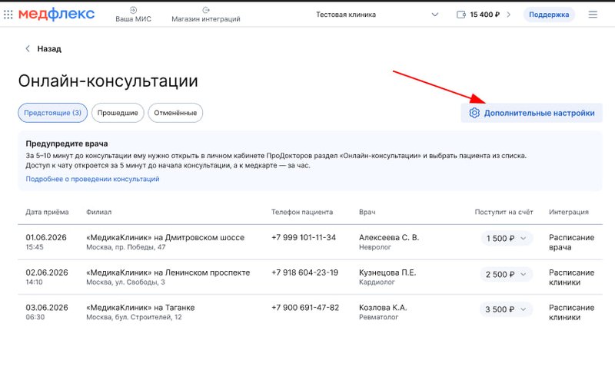This screenshot has height=373, width=615.
Task: Click the Поступит на счёт column header
Action: coord(504,212)
